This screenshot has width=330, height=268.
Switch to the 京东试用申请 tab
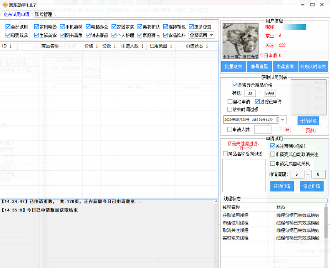[16, 14]
